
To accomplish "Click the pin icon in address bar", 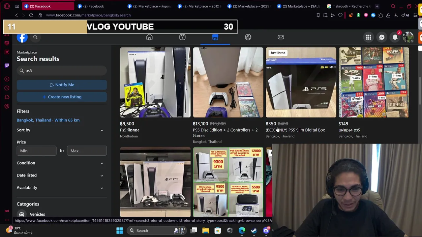I will [318, 15].
